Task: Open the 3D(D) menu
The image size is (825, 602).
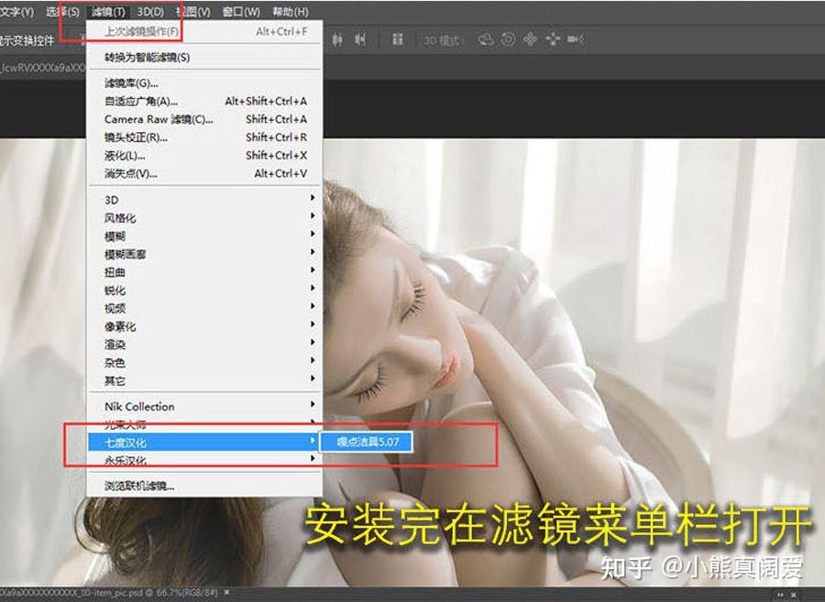Action: tap(149, 12)
